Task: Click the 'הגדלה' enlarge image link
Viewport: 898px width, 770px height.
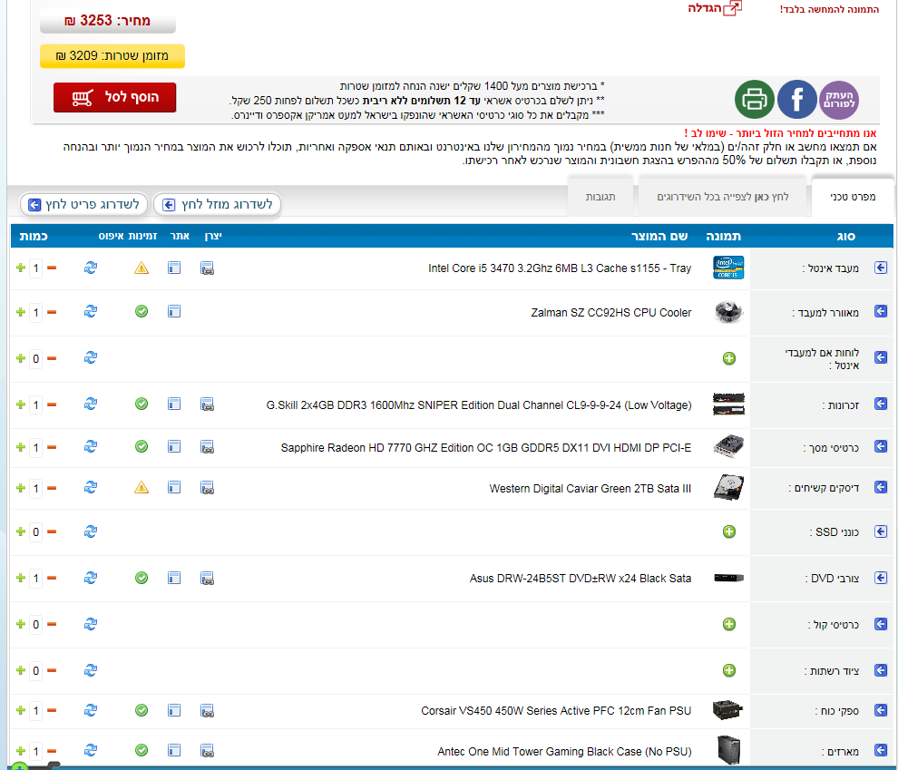Action: click(715, 8)
